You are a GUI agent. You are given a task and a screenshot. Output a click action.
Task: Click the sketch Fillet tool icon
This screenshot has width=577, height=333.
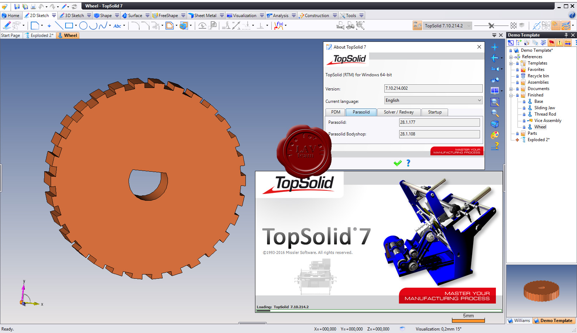(x=135, y=26)
